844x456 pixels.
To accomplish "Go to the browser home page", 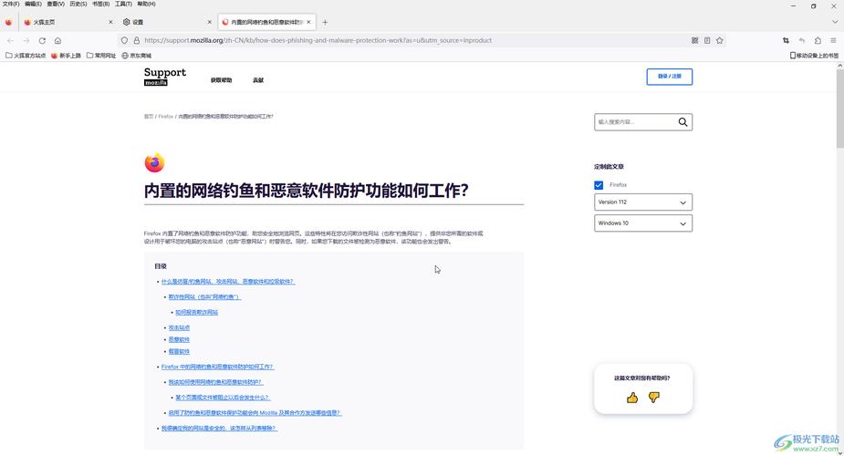I will (57, 40).
